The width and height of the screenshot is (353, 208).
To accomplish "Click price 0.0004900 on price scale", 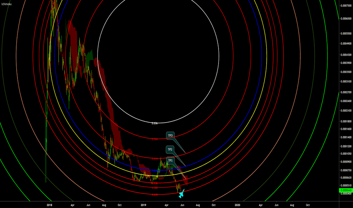I will pos(346,43).
